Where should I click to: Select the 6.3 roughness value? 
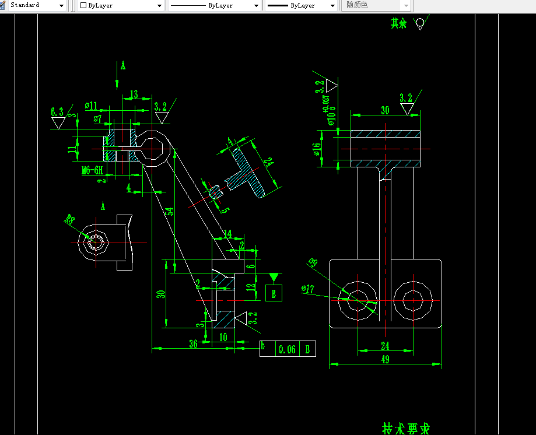pyautogui.click(x=57, y=112)
